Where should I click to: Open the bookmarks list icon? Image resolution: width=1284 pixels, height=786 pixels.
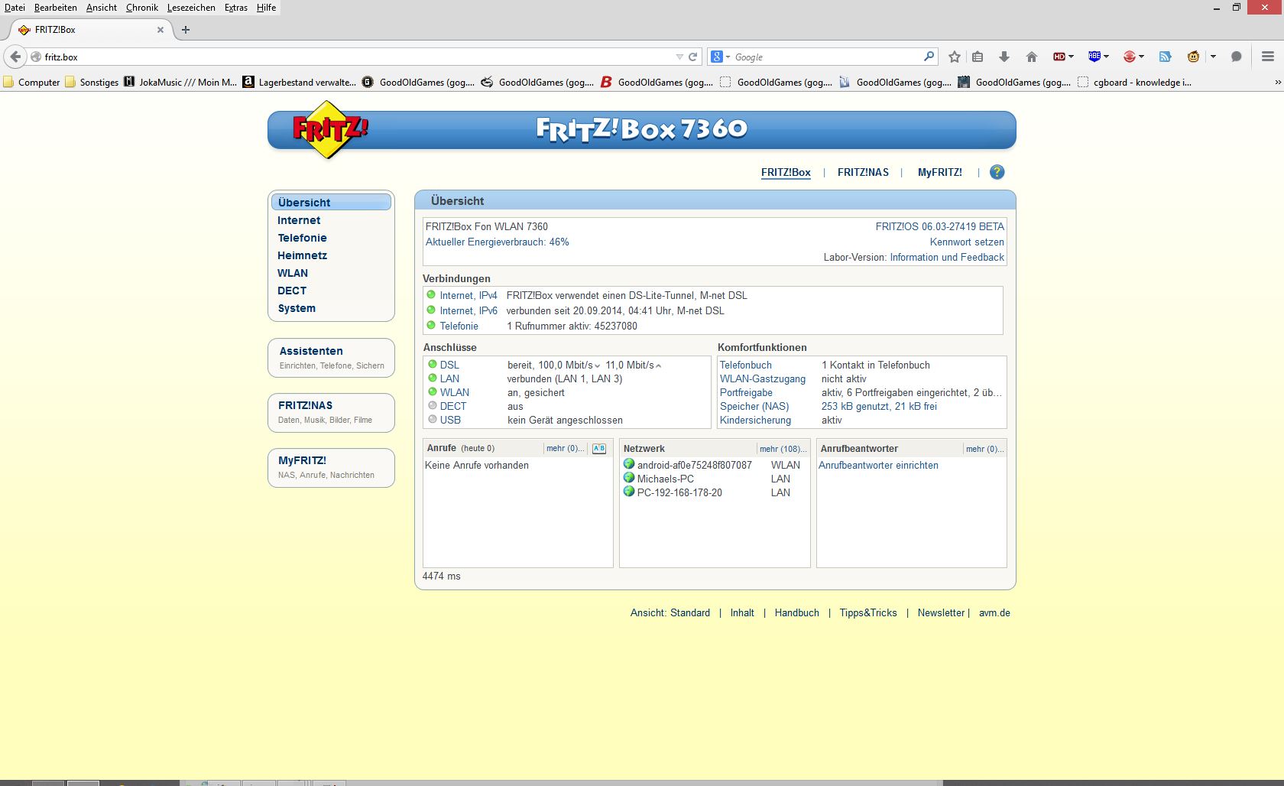tap(978, 57)
